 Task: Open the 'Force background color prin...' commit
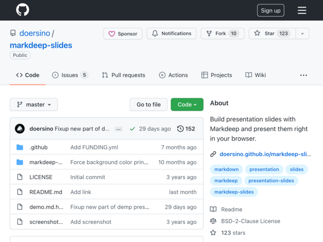(109, 162)
